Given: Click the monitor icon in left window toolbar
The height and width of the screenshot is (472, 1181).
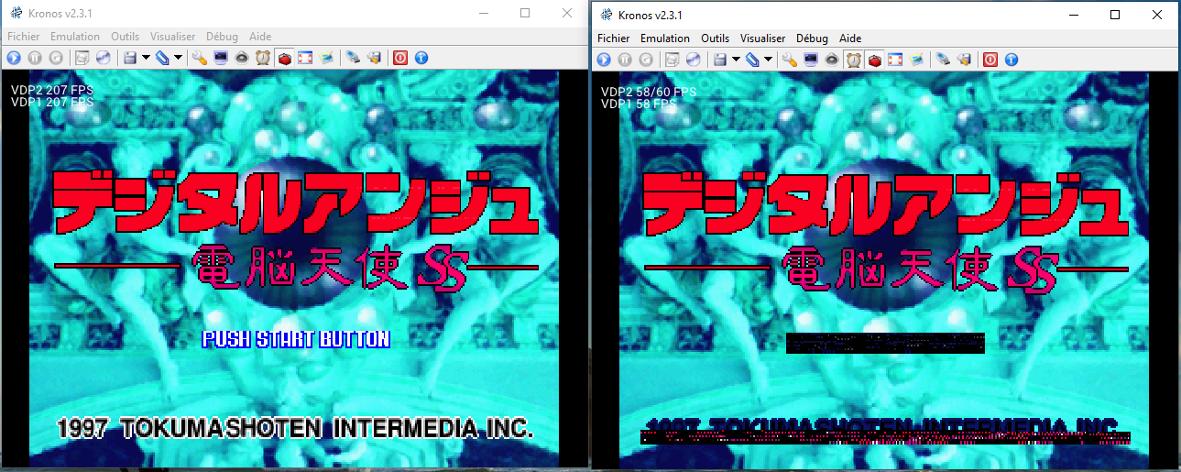Looking at the screenshot, I should [221, 58].
